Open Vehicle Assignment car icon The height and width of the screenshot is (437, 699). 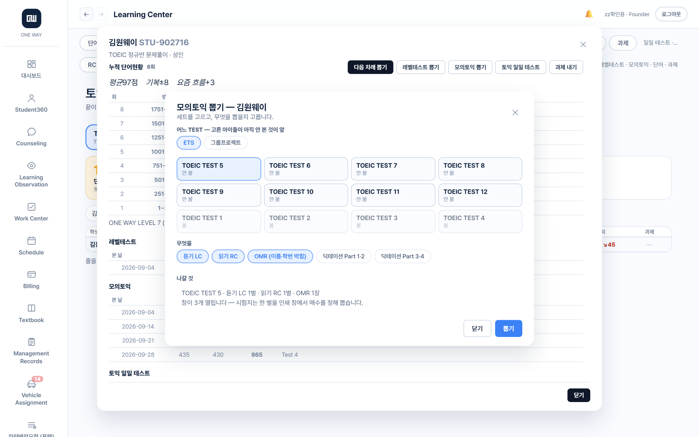[31, 384]
